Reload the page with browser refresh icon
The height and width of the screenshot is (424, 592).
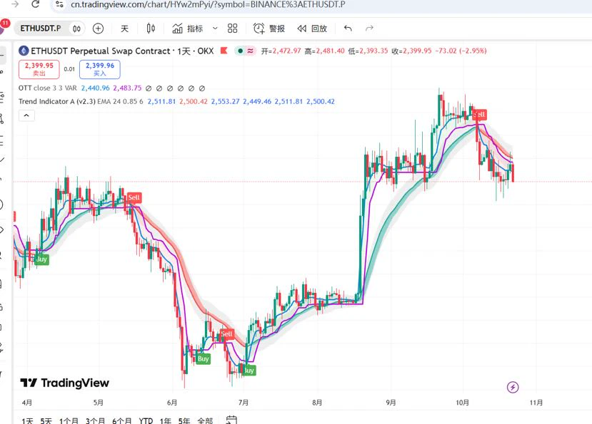36,4
